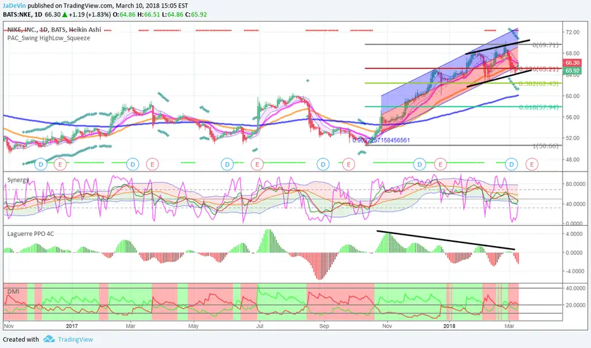Click the +1.19 (+1.83%) change value
The height and width of the screenshot is (348, 591).
point(90,15)
